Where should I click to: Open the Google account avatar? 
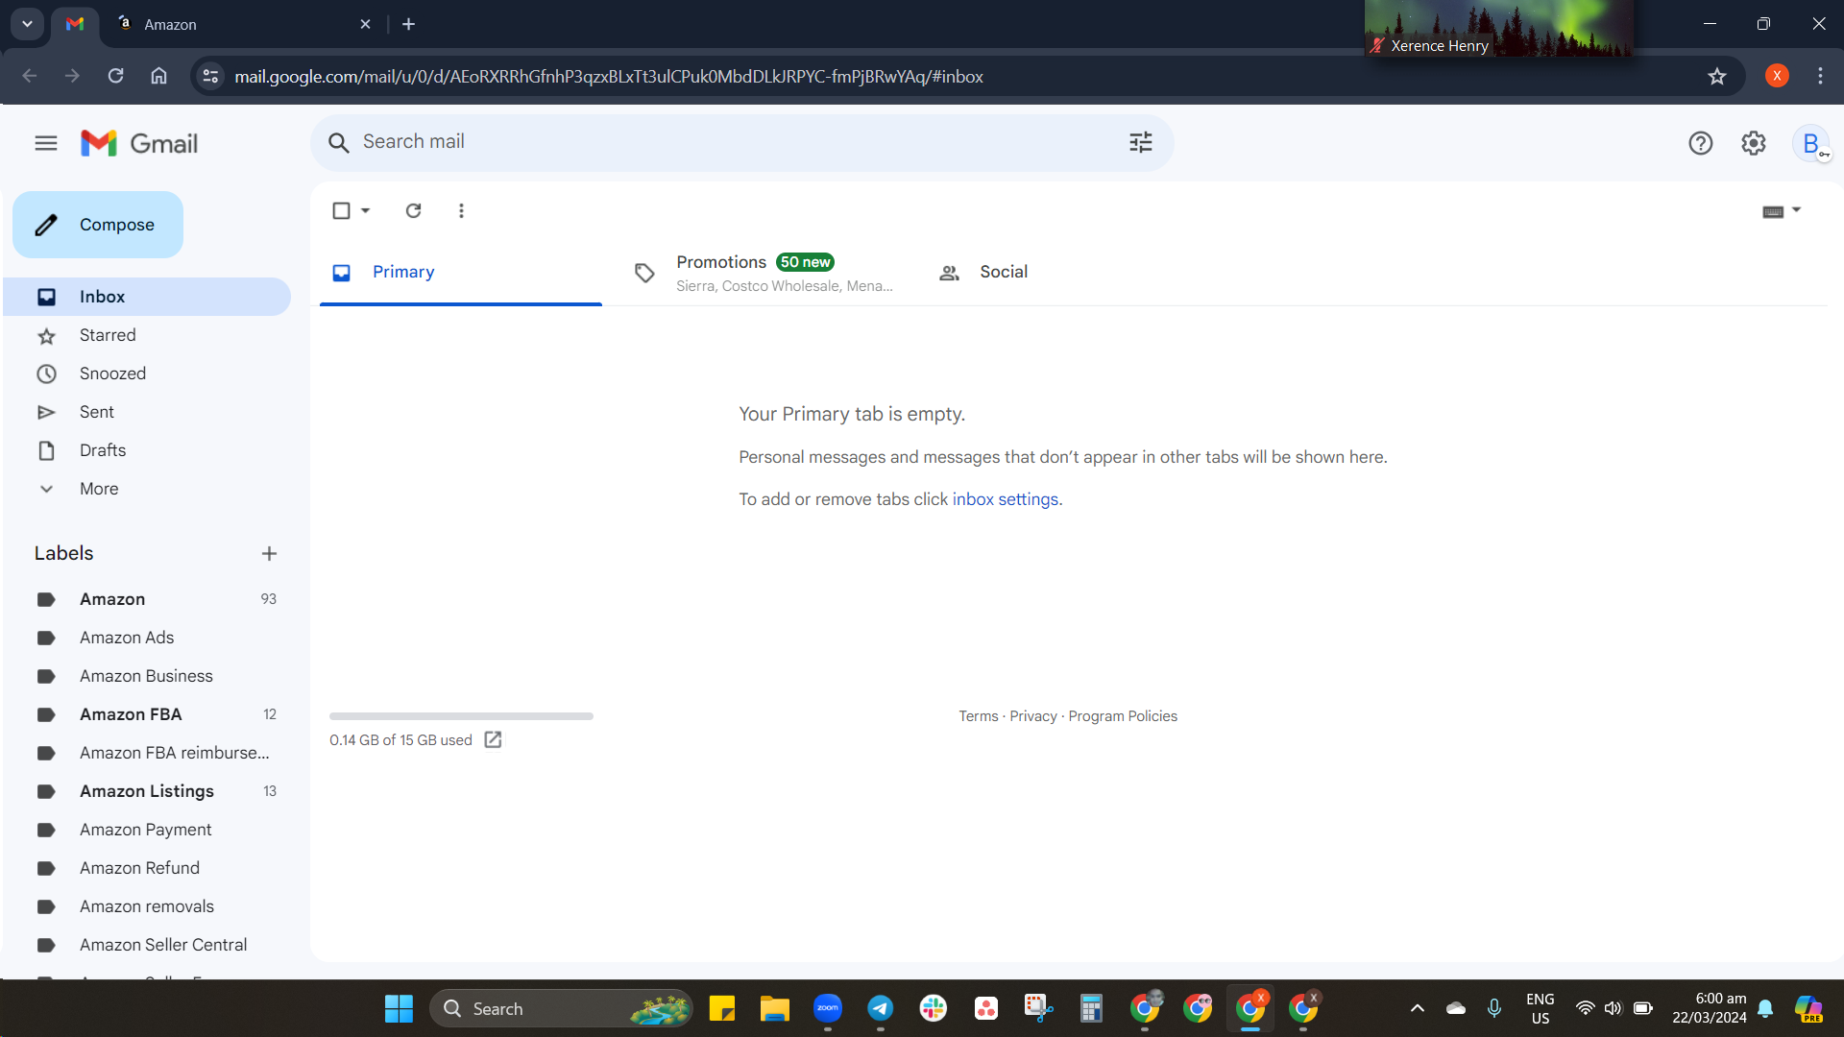(1811, 144)
